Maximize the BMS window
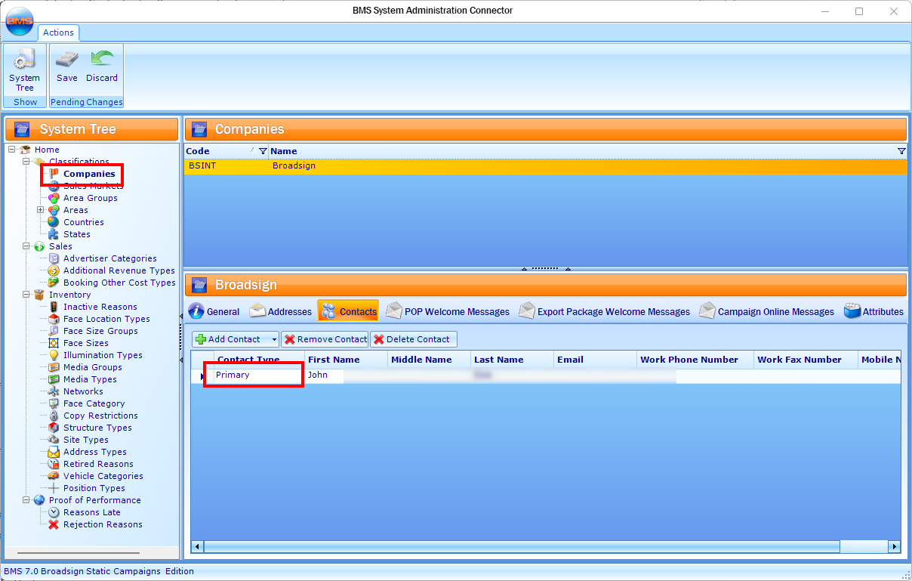Screen dimensions: 912x581 click(x=859, y=11)
